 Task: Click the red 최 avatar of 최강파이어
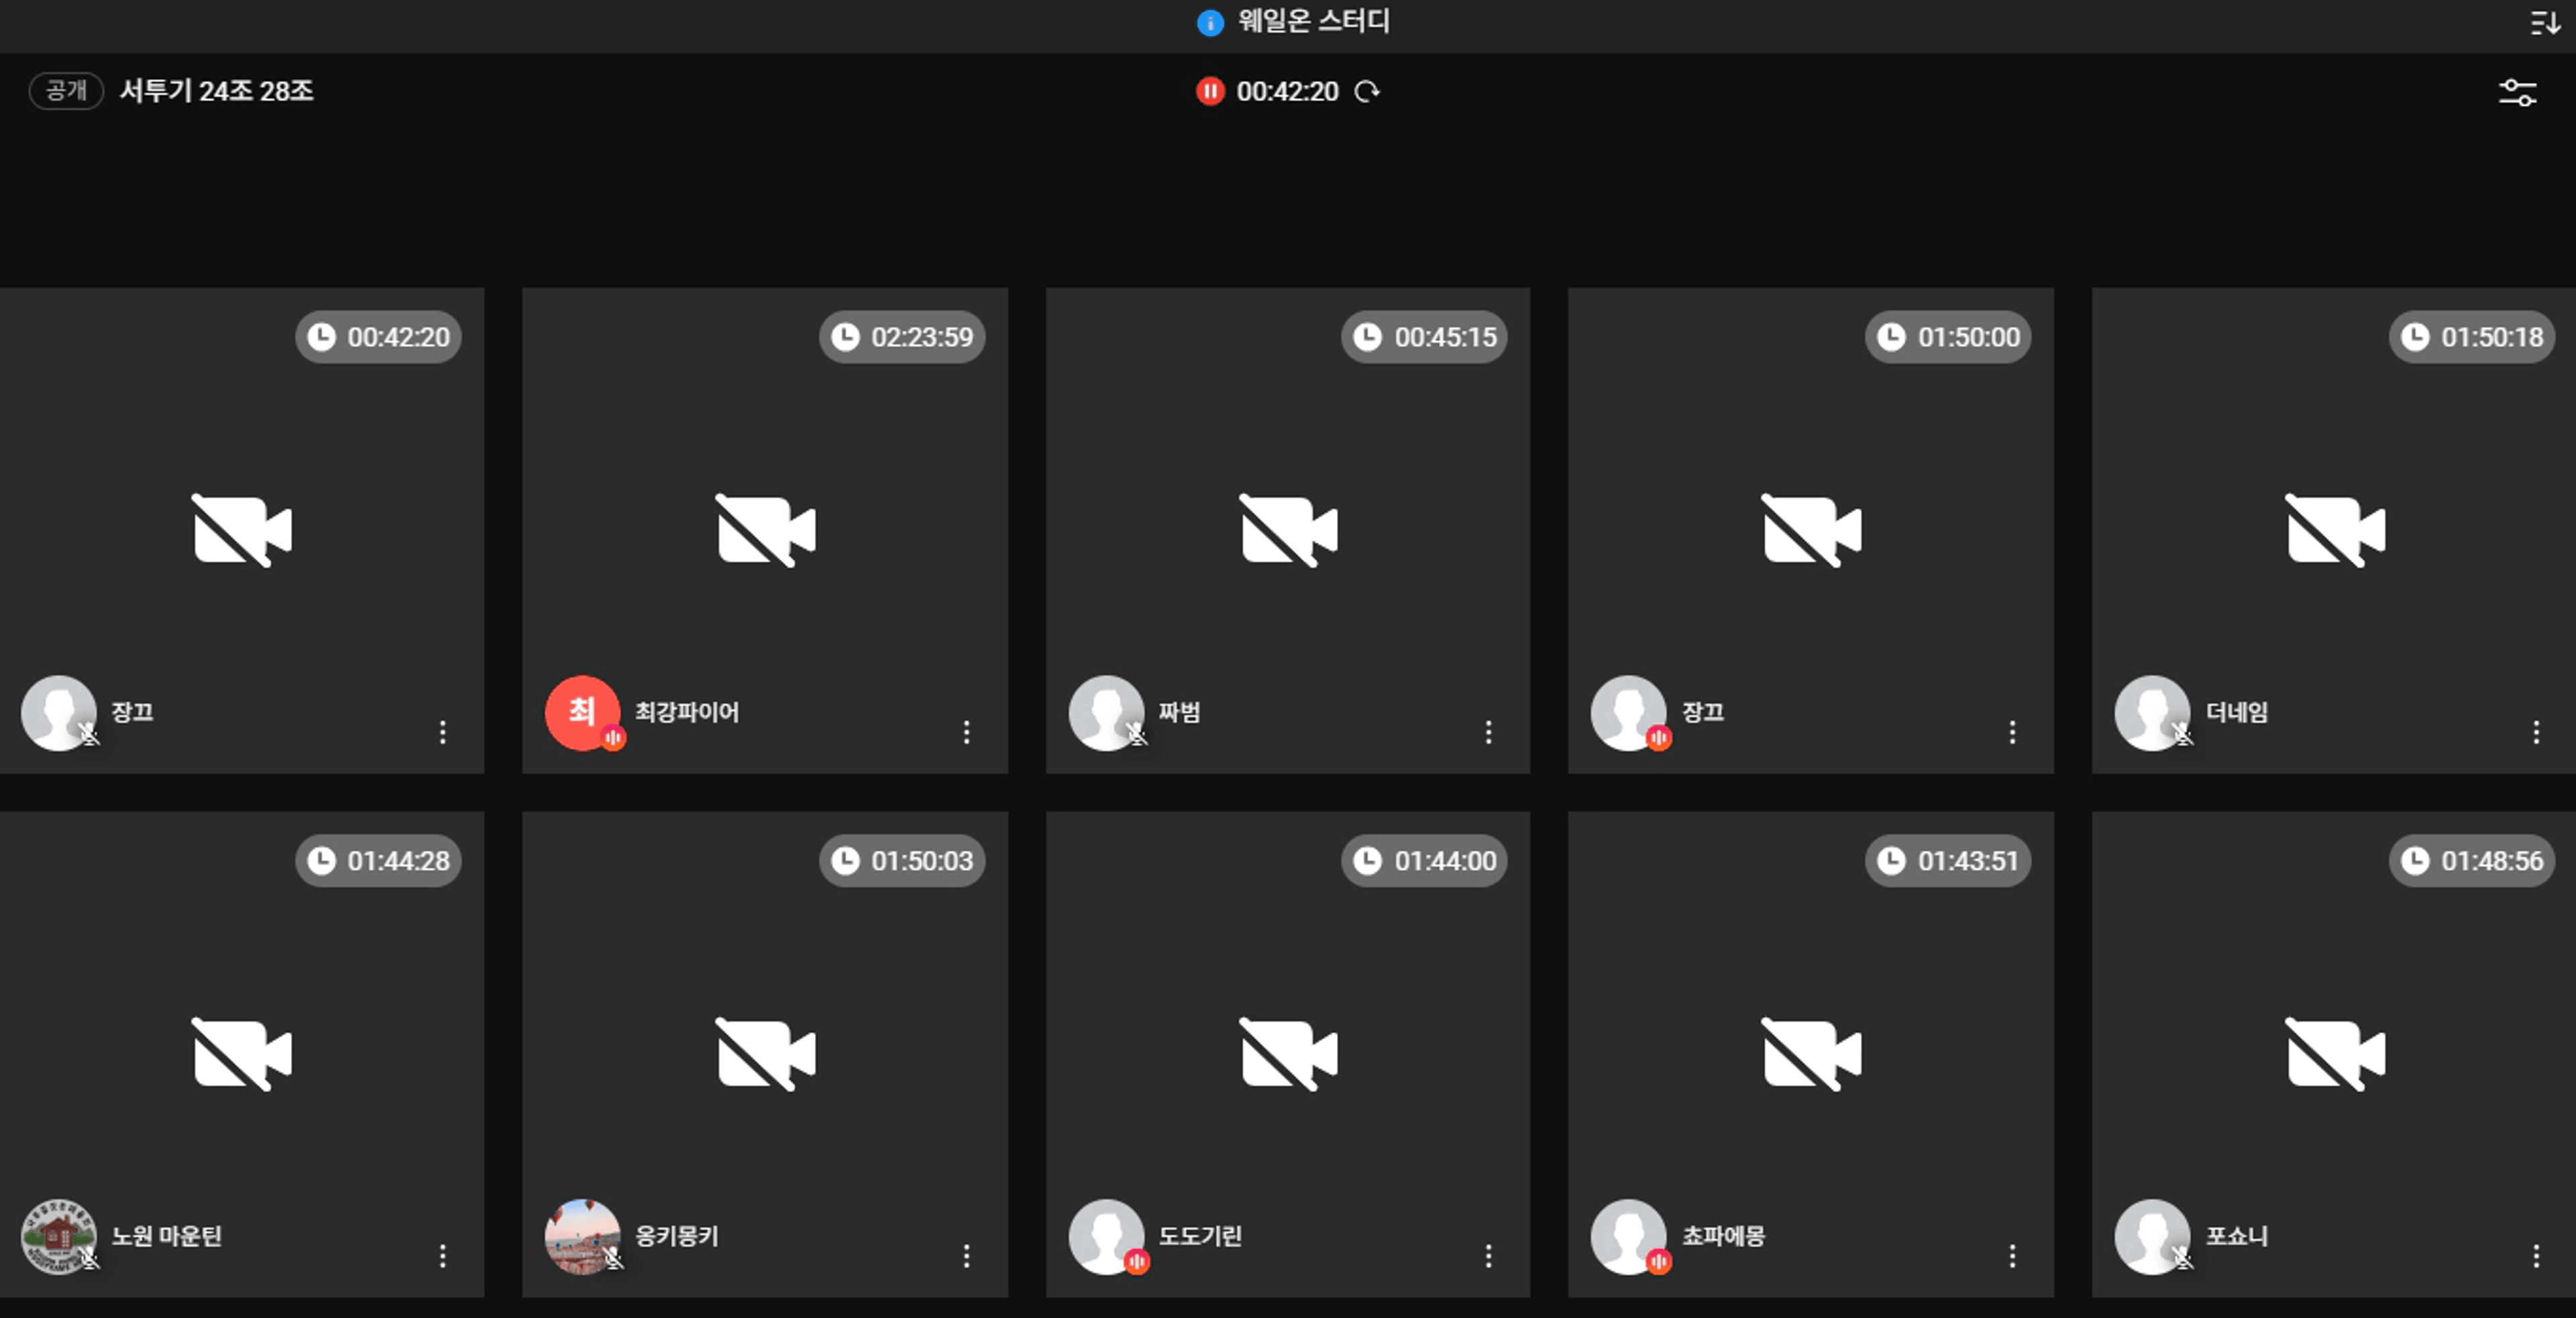(581, 711)
